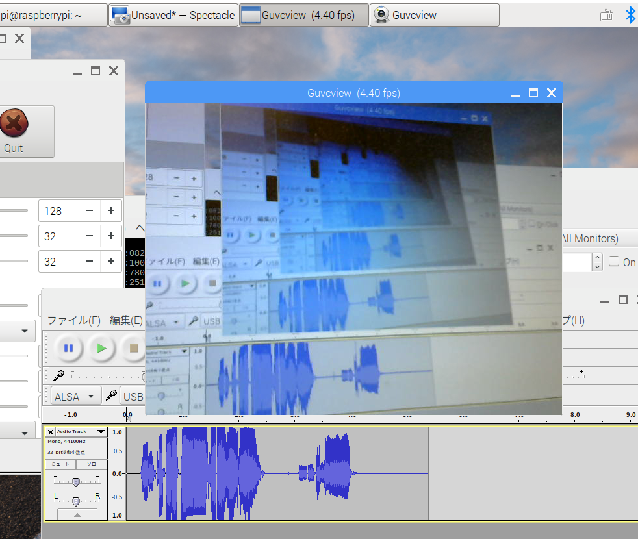Screen dimensions: 638x539
Task: Close the Guvcview controls window with Quit
Action: point(114,71)
